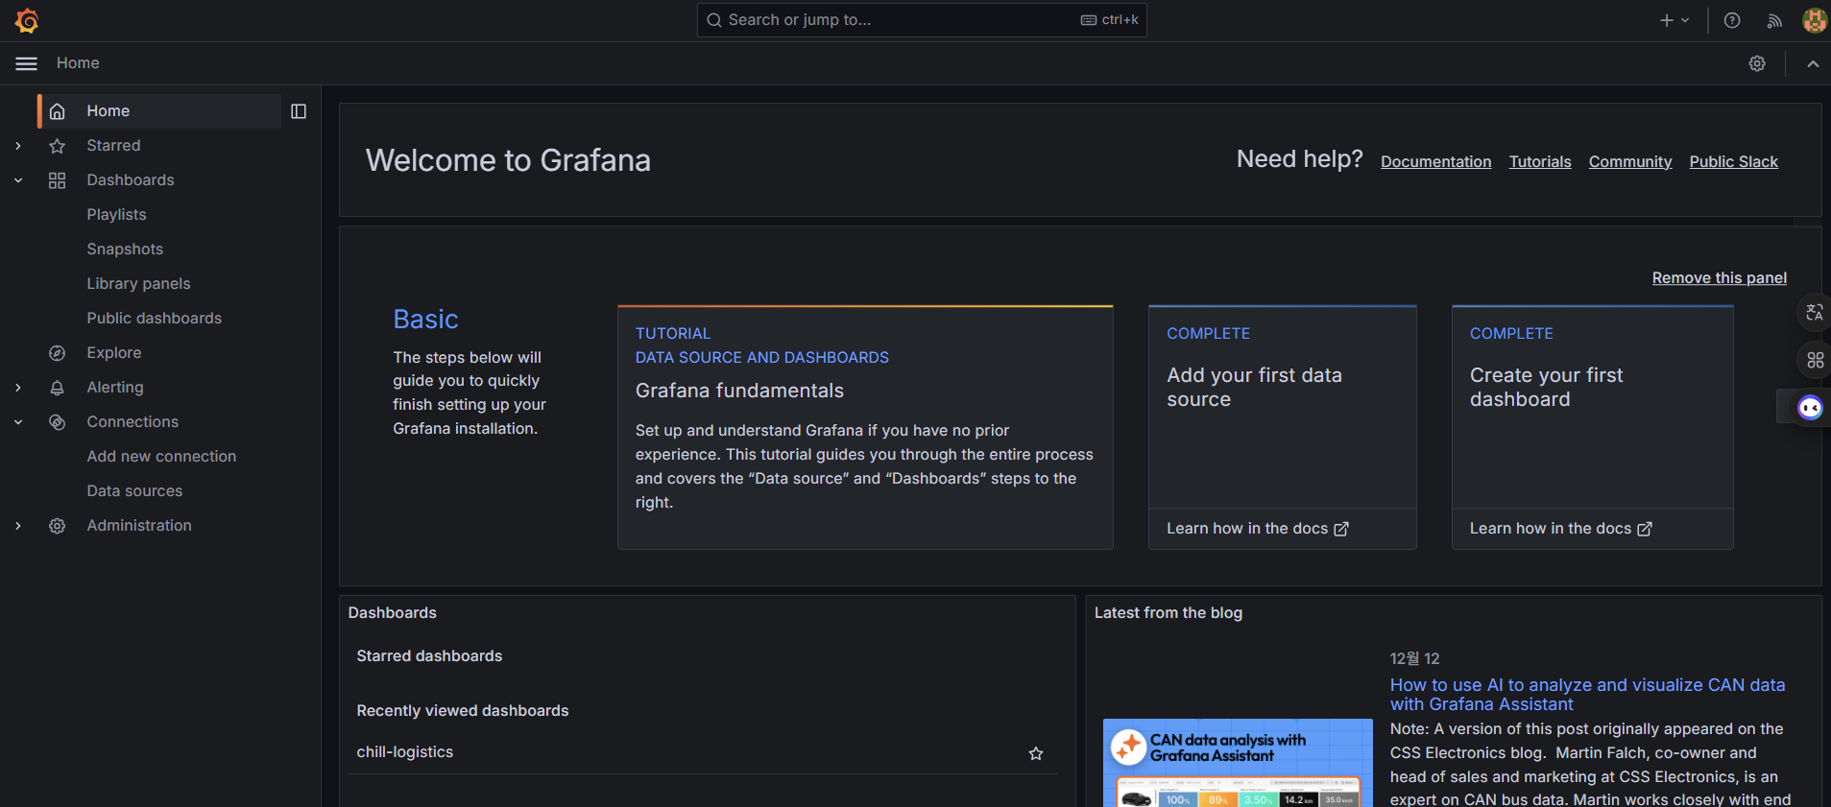This screenshot has width=1831, height=807.
Task: Click the Grafana logo icon
Action: [x=27, y=20]
